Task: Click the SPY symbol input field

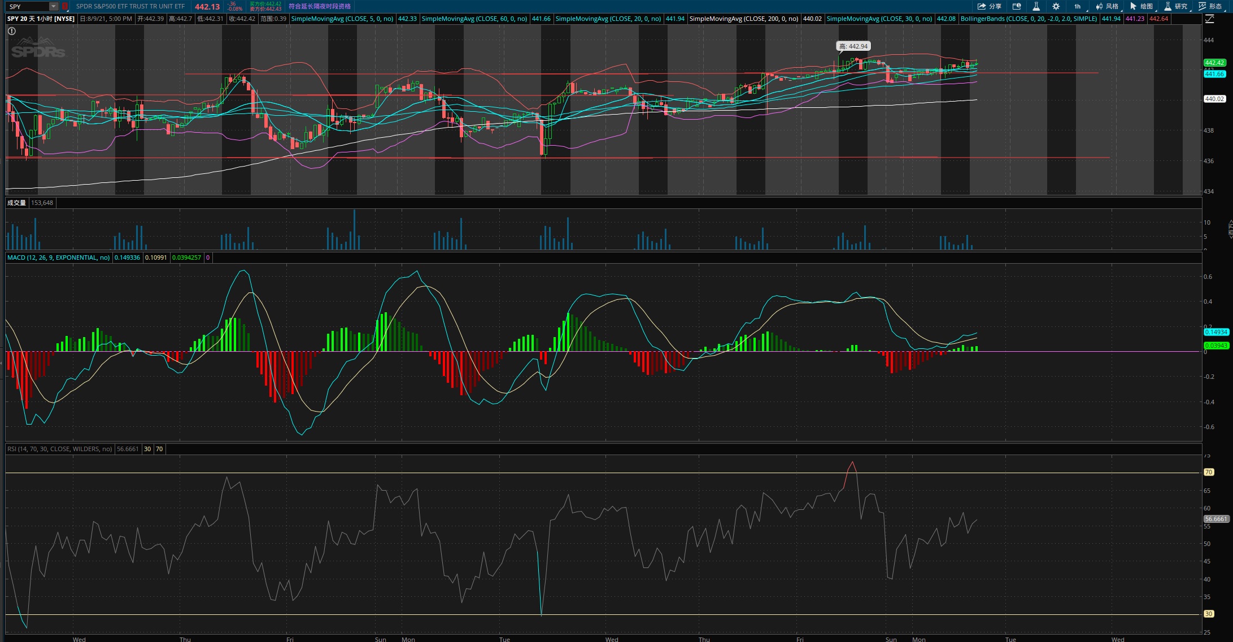Action: (27, 7)
